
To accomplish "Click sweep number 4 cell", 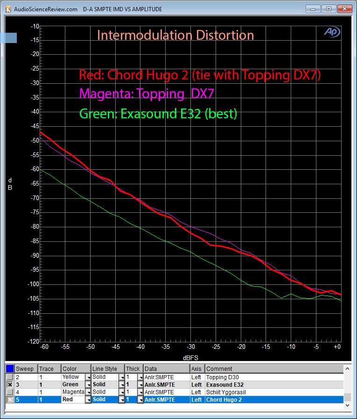I will (x=27, y=392).
